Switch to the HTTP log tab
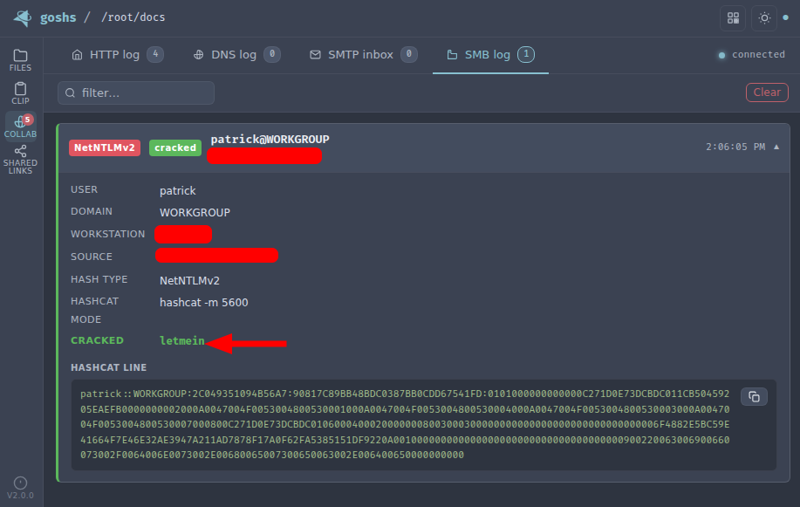The image size is (800, 507). (117, 54)
